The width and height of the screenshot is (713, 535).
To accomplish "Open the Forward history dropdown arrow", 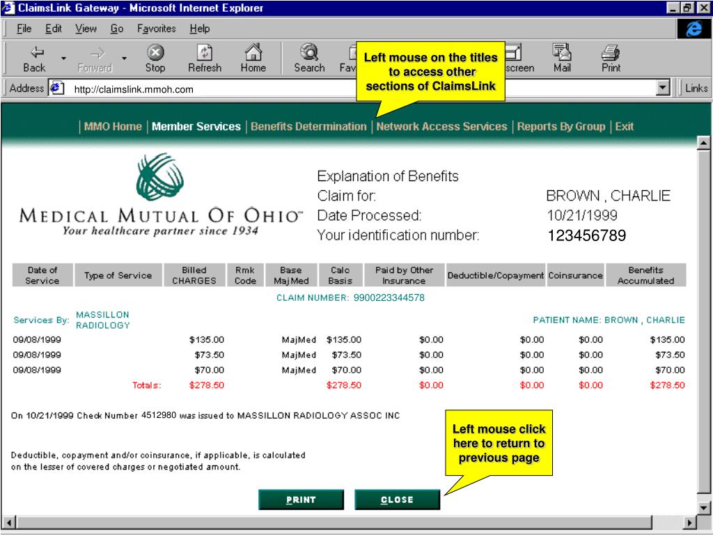I will (x=124, y=59).
